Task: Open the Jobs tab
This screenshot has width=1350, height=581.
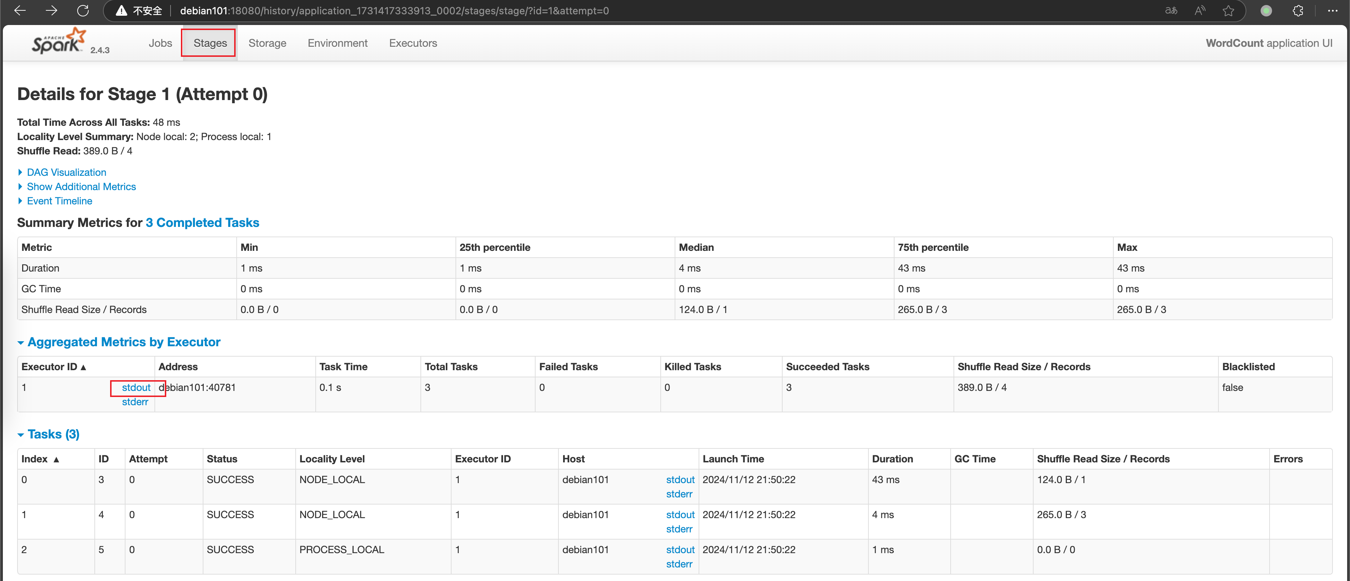Action: tap(161, 43)
